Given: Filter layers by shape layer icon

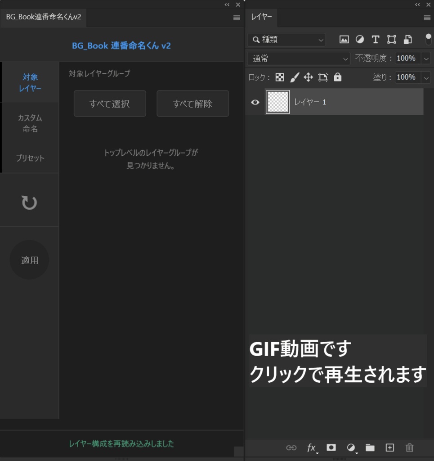Looking at the screenshot, I should (x=391, y=40).
